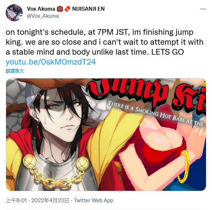Open the attached Jump King image
Viewport: 212px width, 210px height.
[106, 134]
